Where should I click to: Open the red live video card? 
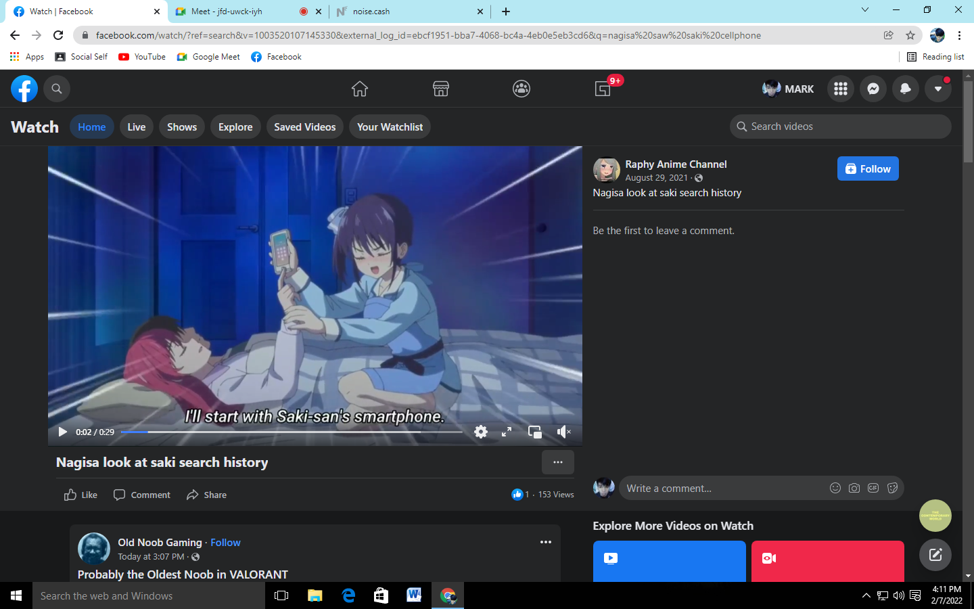pyautogui.click(x=828, y=561)
